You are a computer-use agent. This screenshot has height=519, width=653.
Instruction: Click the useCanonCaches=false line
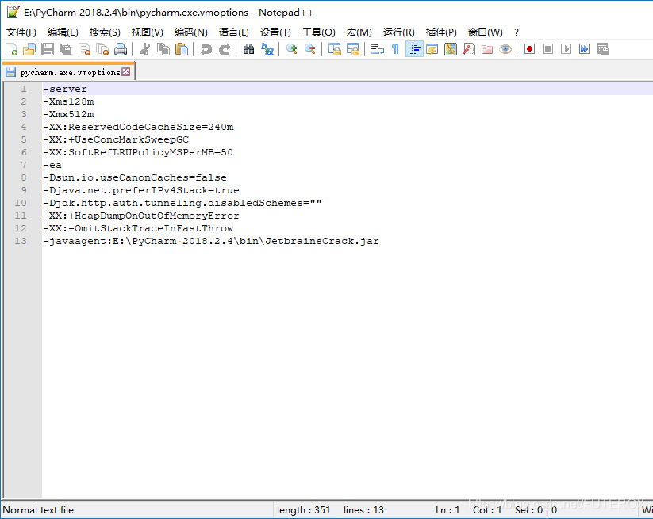coord(135,177)
